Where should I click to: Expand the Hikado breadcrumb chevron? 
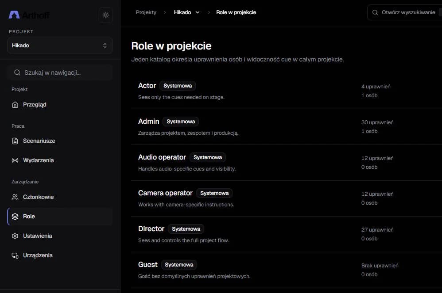198,12
